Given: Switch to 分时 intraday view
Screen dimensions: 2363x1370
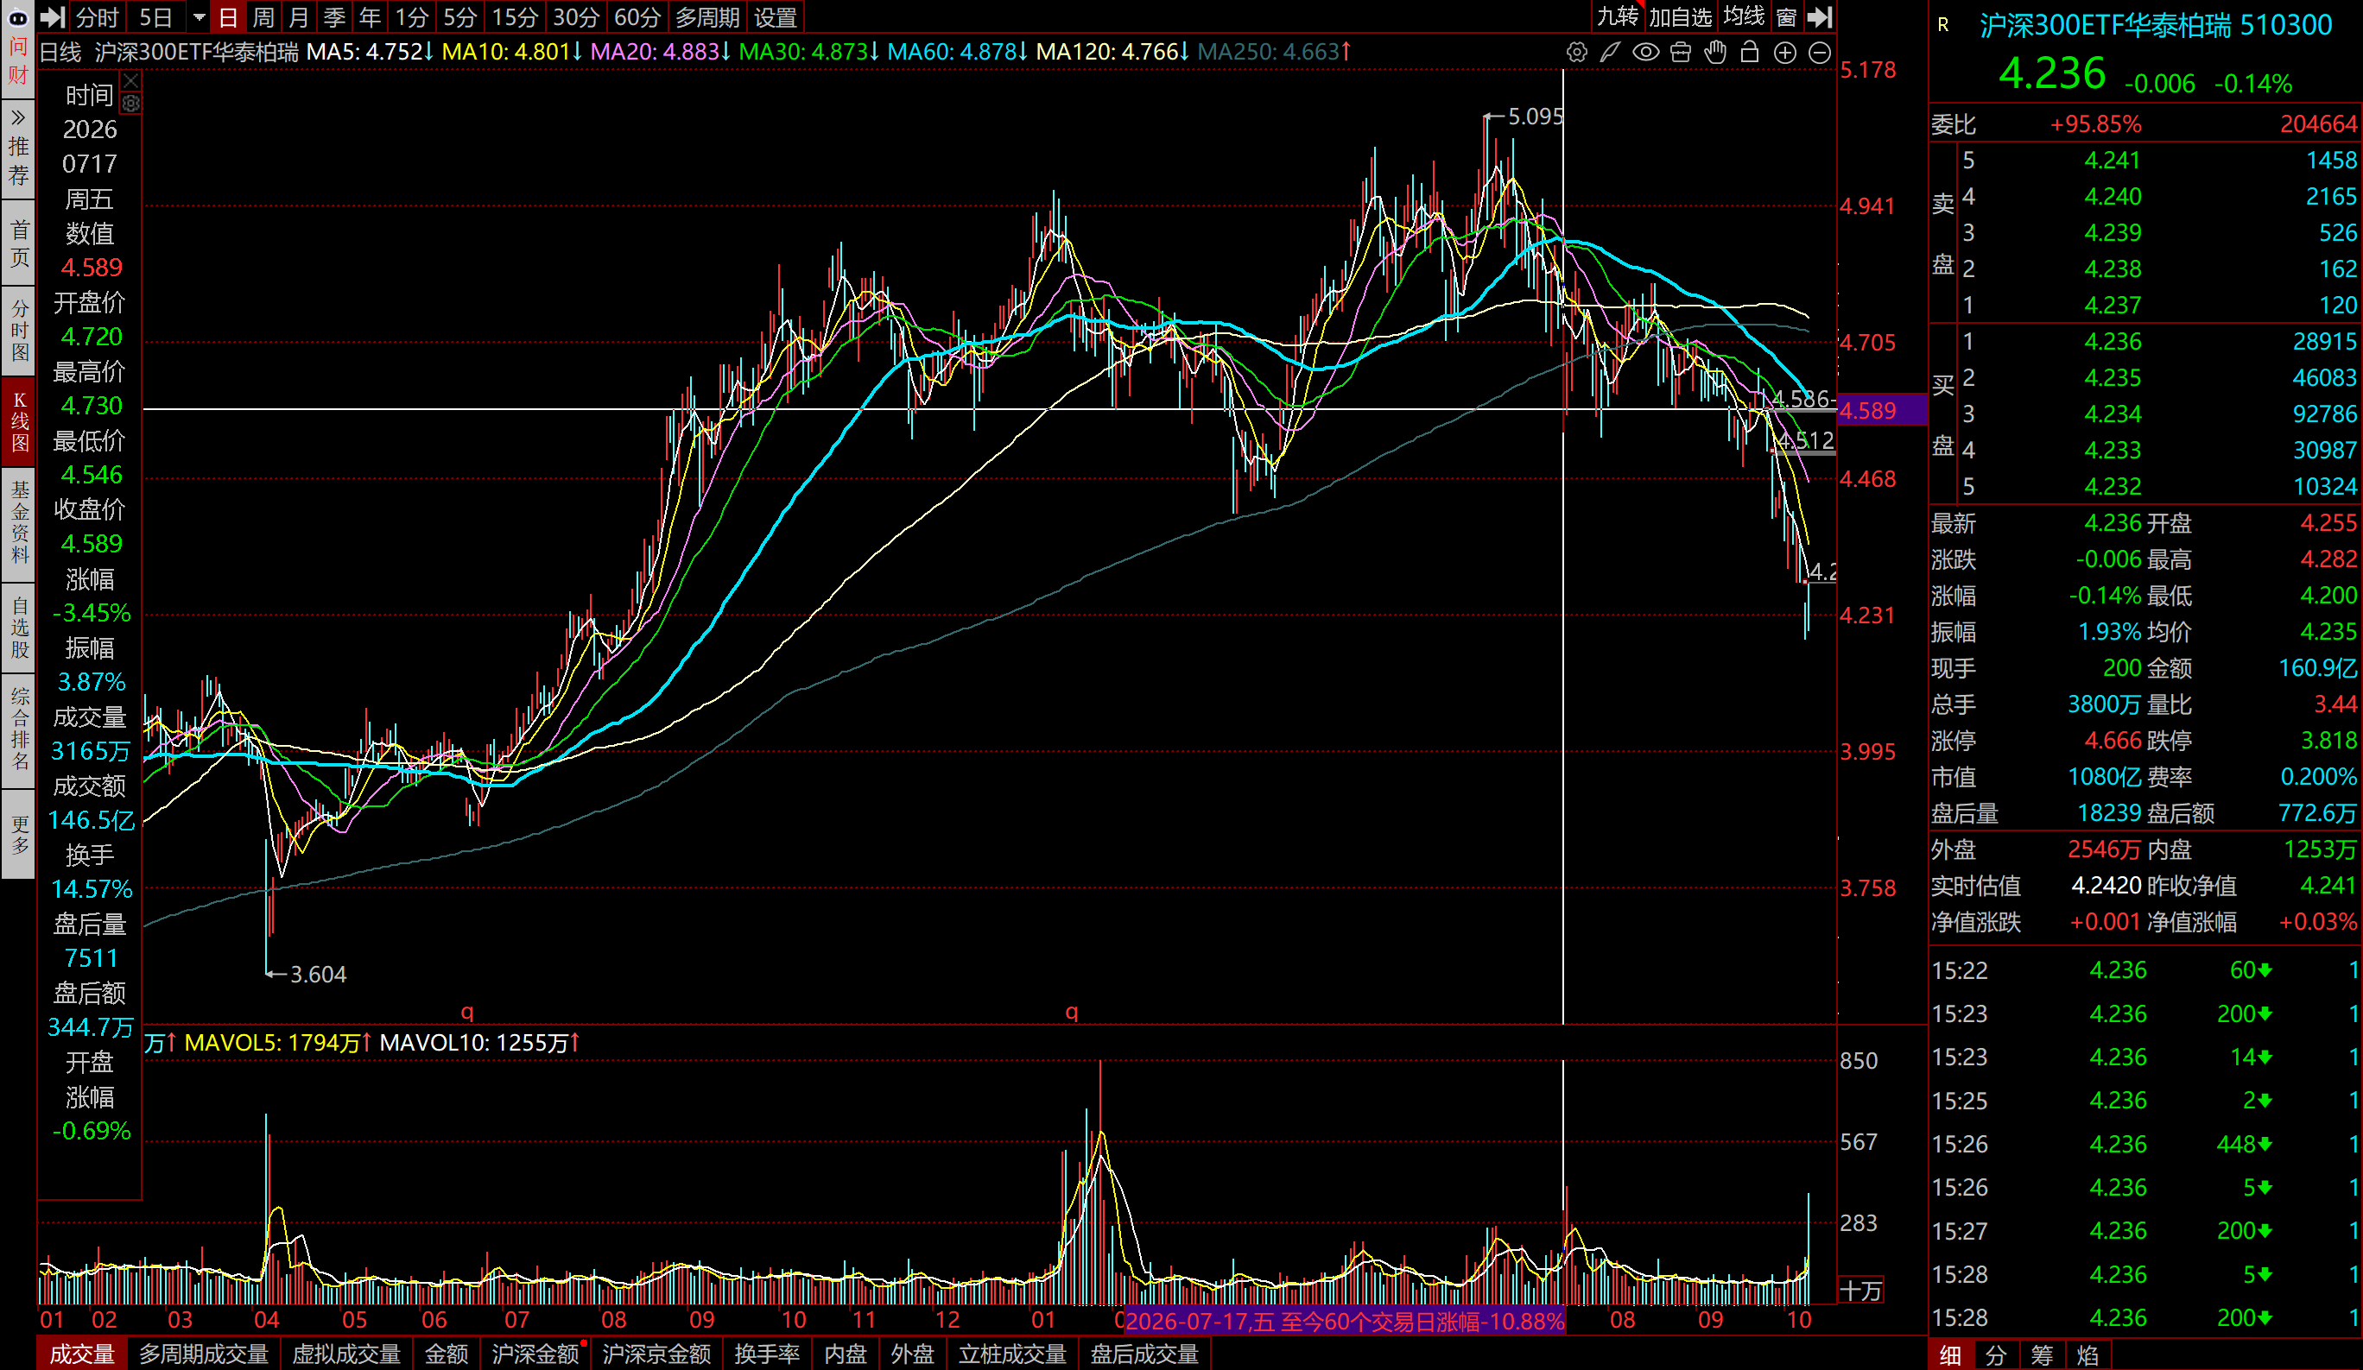Looking at the screenshot, I should pos(97,17).
